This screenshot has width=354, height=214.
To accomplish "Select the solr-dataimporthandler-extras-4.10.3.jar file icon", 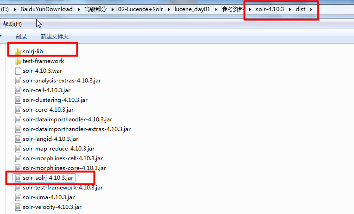I will point(18,129).
